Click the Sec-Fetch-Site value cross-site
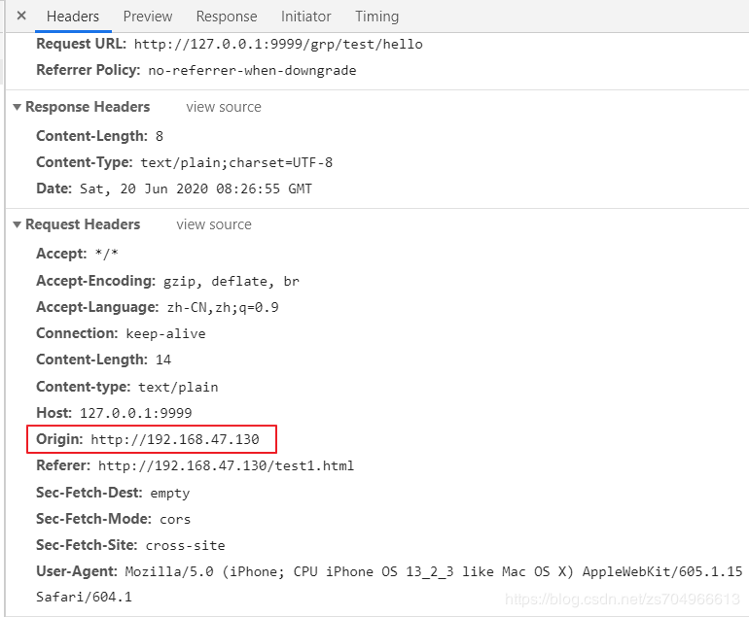Viewport: 749px width, 617px height. 186,545
